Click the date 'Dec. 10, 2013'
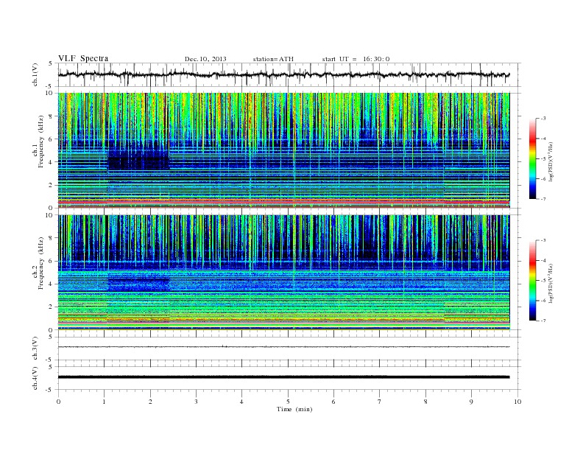The width and height of the screenshot is (583, 451). pyautogui.click(x=205, y=59)
